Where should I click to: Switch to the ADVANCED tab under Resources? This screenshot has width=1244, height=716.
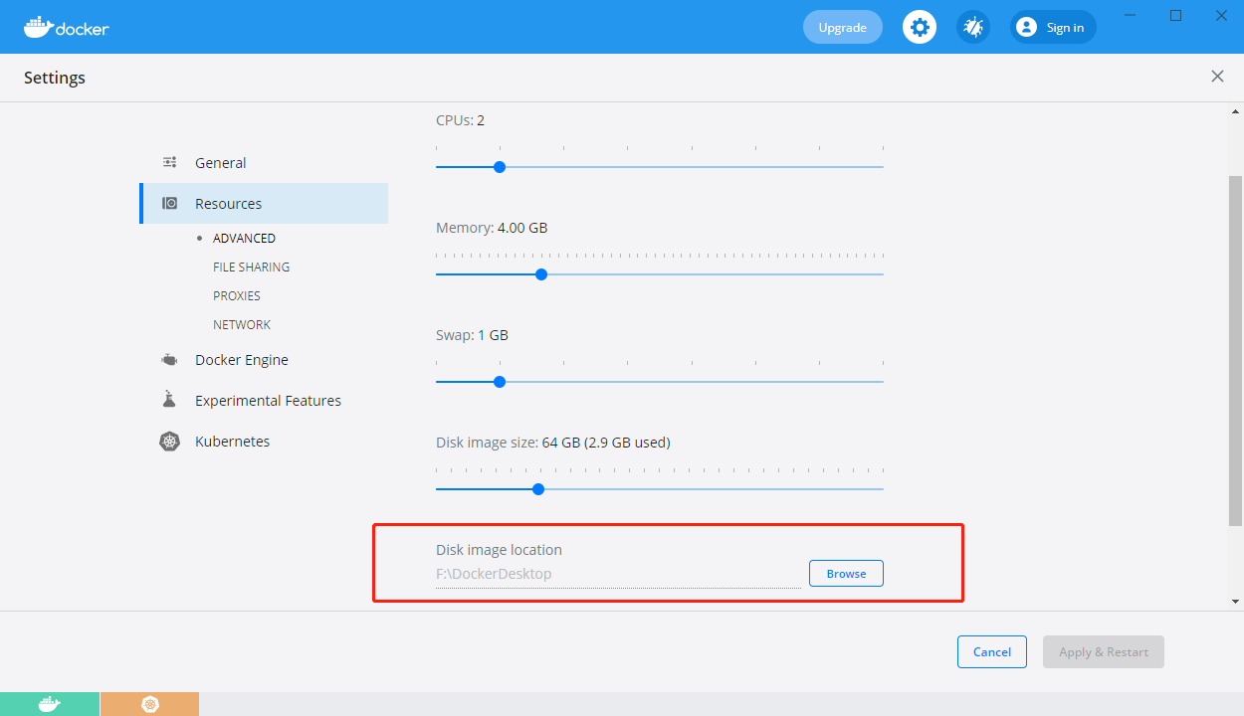[x=243, y=238]
